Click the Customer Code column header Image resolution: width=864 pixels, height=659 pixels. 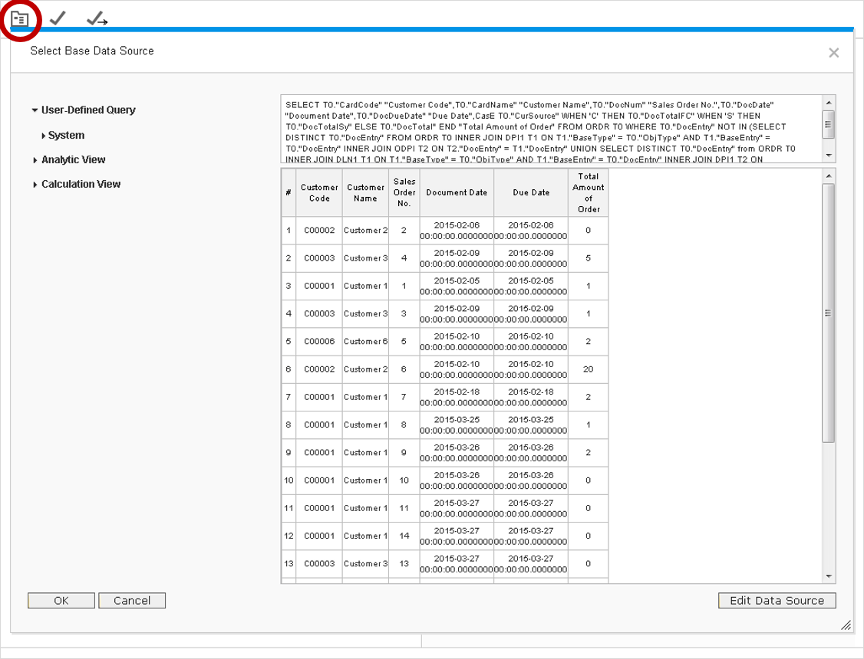pyautogui.click(x=319, y=192)
